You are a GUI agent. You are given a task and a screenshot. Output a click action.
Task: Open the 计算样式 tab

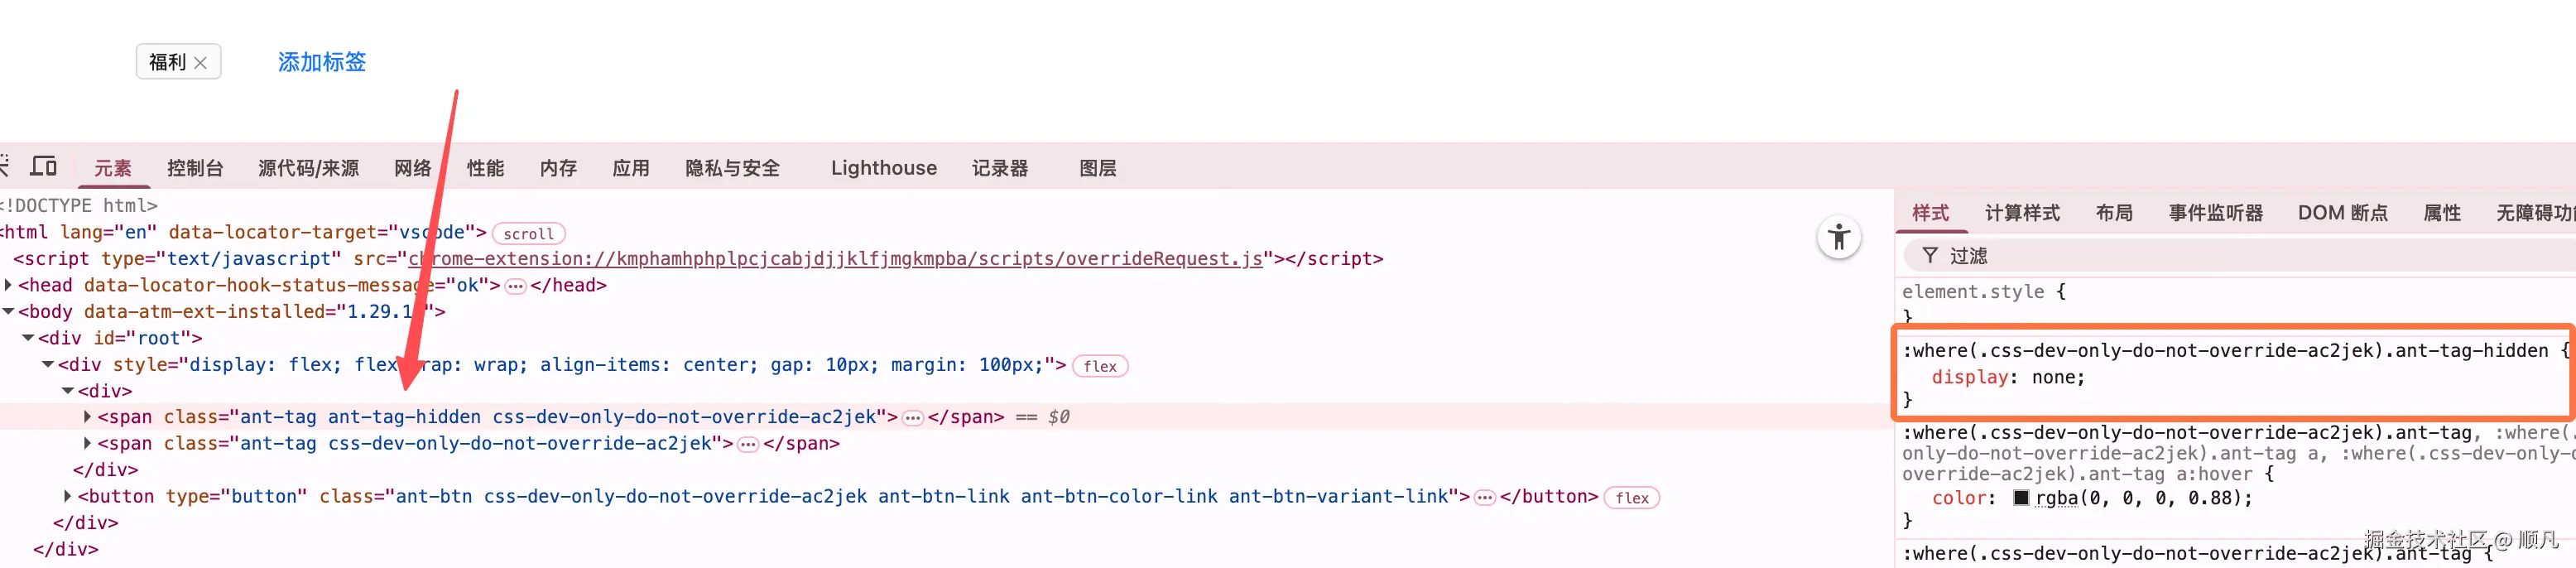pyautogui.click(x=2022, y=213)
